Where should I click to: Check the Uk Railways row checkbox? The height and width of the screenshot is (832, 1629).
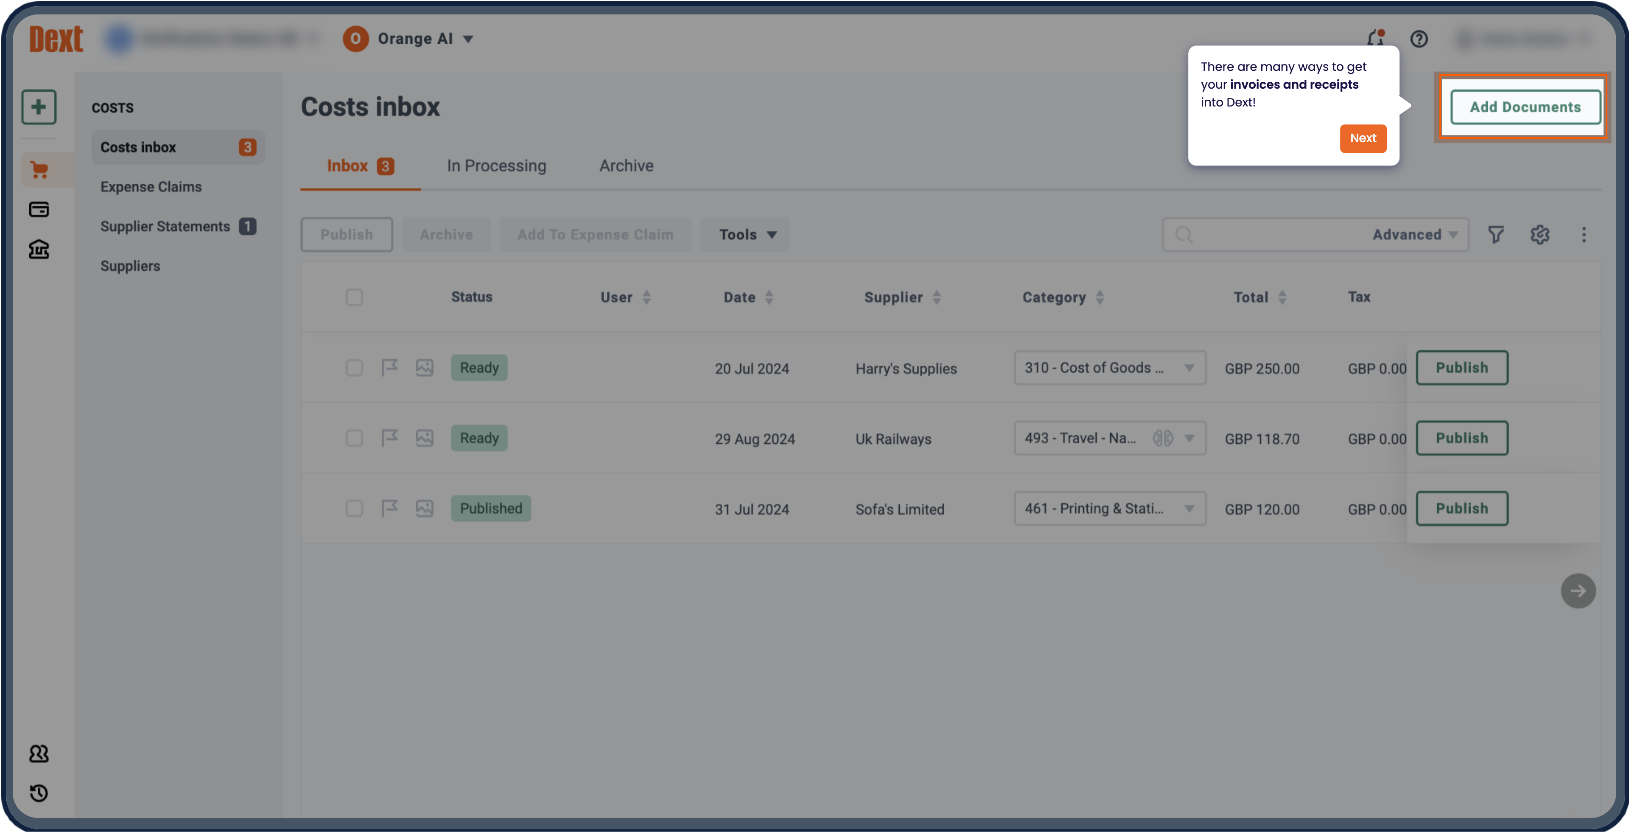coord(354,437)
